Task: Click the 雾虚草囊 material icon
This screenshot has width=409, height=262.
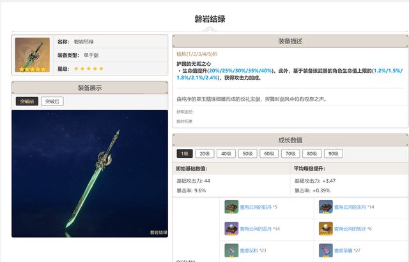Action: click(326, 250)
